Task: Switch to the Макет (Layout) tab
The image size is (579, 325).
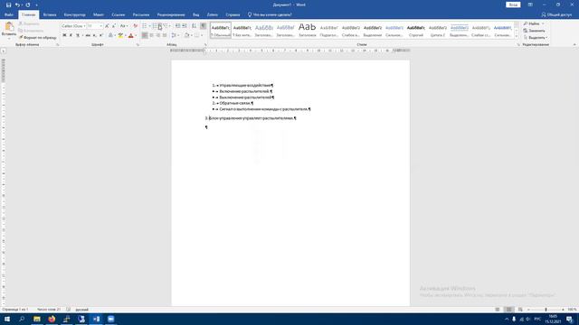Action: click(99, 14)
